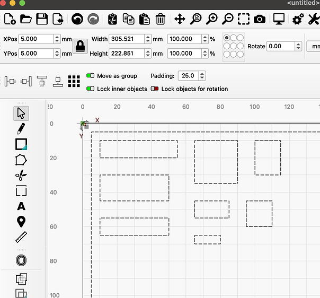The image size is (320, 298).
Task: Undo the last action
Action: [x=77, y=19]
